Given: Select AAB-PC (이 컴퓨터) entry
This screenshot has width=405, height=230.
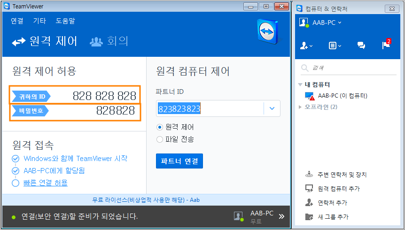Looking at the screenshot, I should point(343,96).
